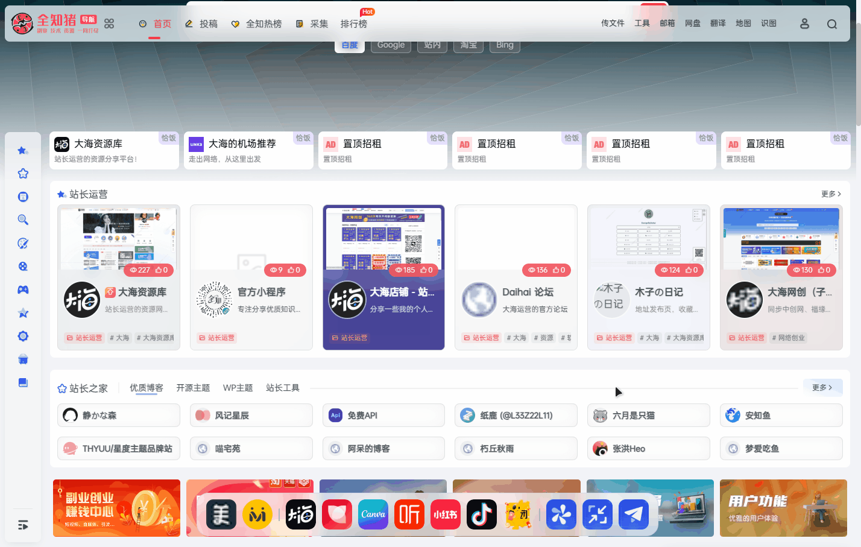Select the gamepad category icon in the sidebar

click(x=23, y=289)
